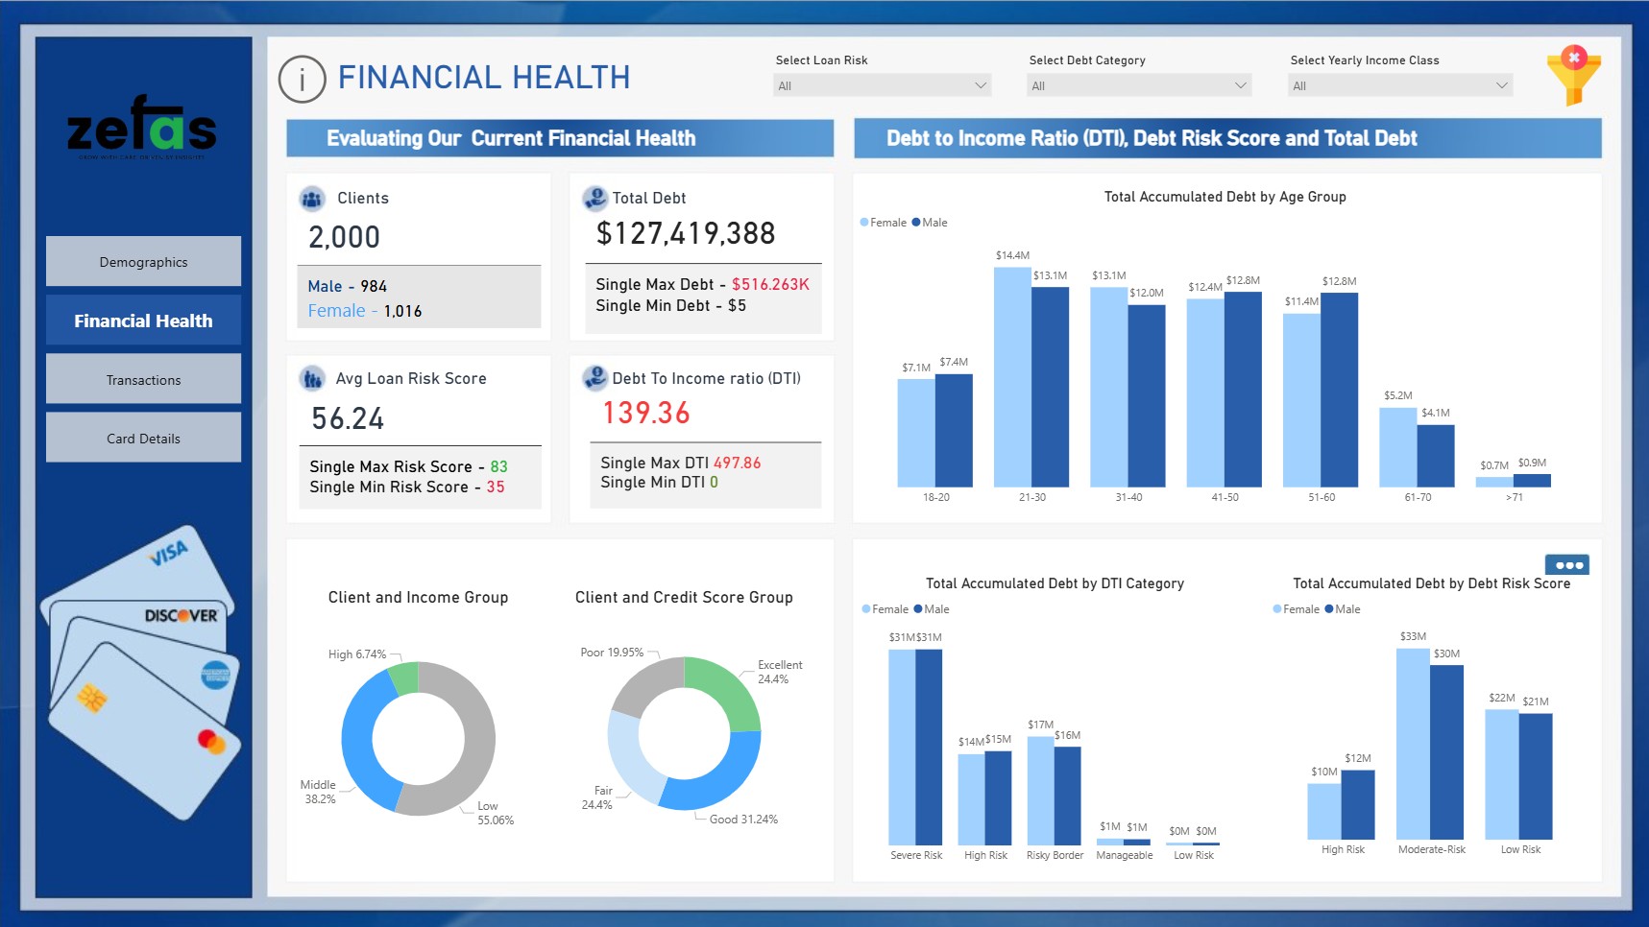Expand the Select Debt Category dropdown

pyautogui.click(x=1139, y=85)
